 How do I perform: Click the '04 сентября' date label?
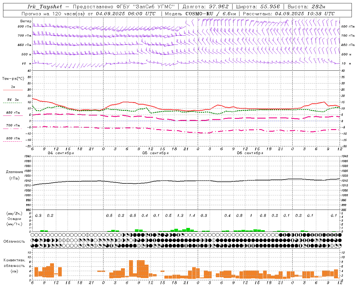(x=61, y=153)
